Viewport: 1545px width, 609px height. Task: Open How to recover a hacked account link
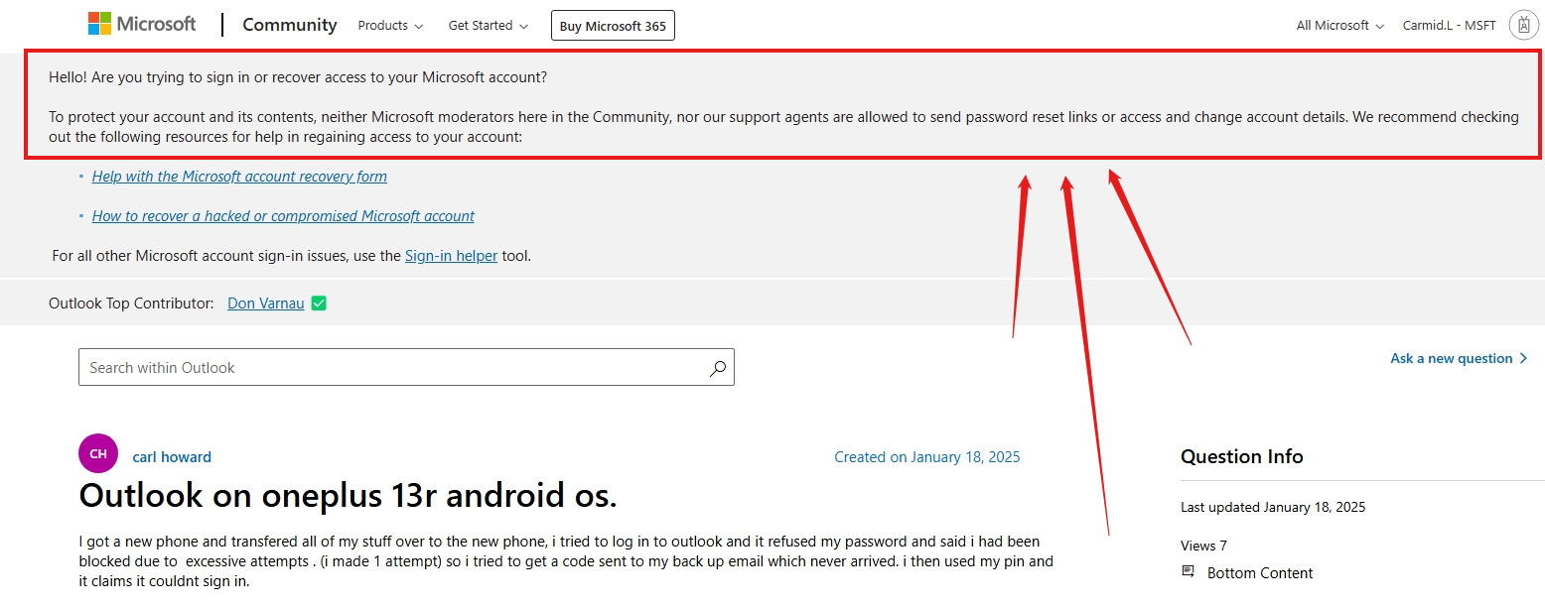283,216
